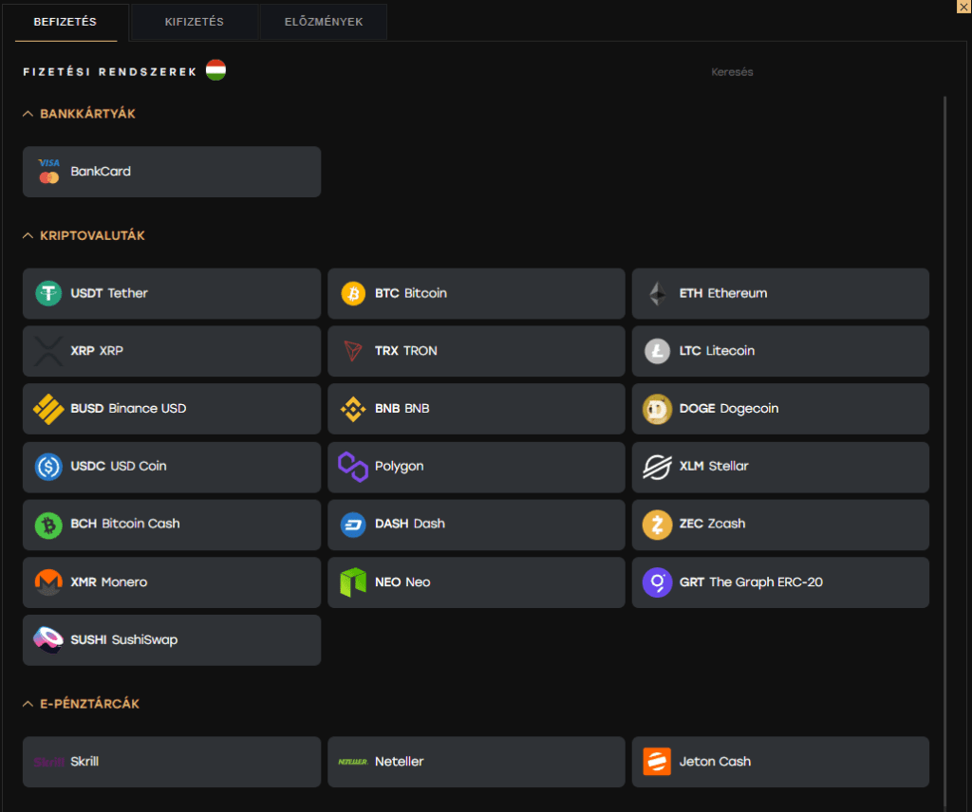Image resolution: width=972 pixels, height=812 pixels.
Task: Pick the LTC Litecoin payment button
Action: coord(780,351)
